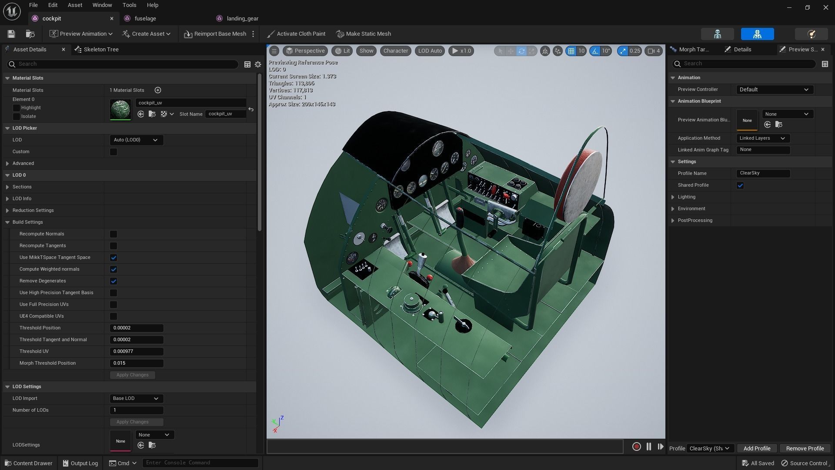Toggle scale snapping icon in viewport
This screenshot has height=470, width=835.
point(623,51)
